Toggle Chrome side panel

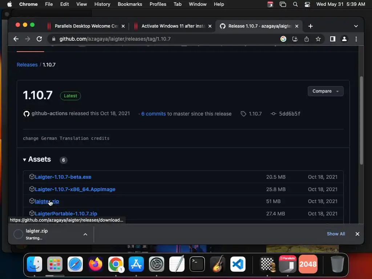(x=333, y=39)
